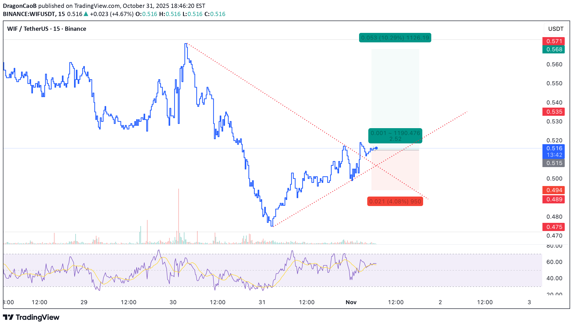Click the green 0.568 target price label

click(x=554, y=49)
